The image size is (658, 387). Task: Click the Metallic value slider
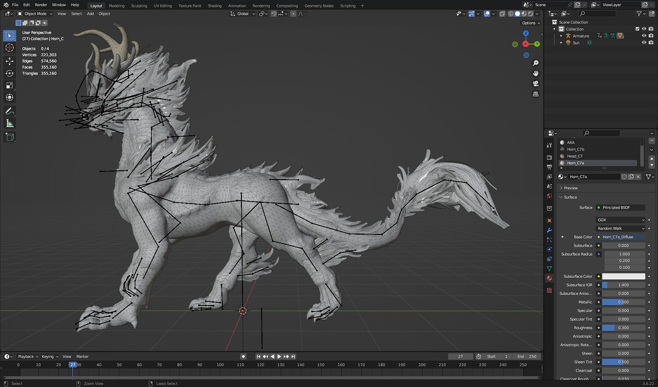pyautogui.click(x=623, y=302)
